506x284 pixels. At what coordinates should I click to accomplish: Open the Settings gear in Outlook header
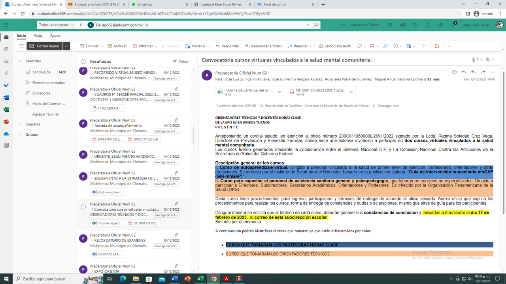coord(440,25)
